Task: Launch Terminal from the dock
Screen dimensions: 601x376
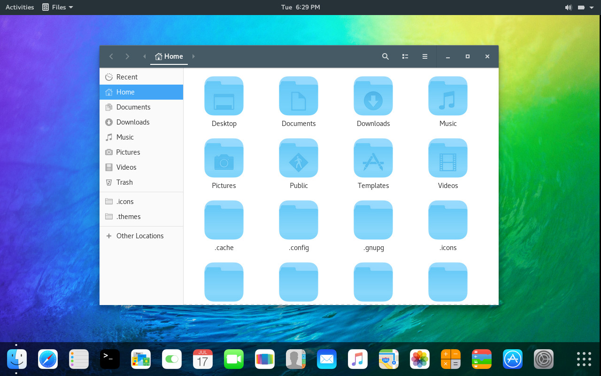Action: [109, 359]
